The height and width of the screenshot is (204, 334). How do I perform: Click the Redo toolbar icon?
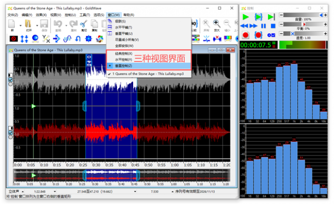pos(74,24)
